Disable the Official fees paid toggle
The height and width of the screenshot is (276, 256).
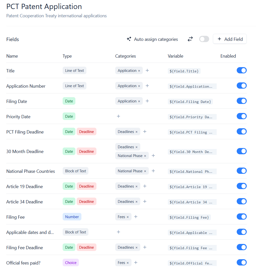pyautogui.click(x=241, y=263)
